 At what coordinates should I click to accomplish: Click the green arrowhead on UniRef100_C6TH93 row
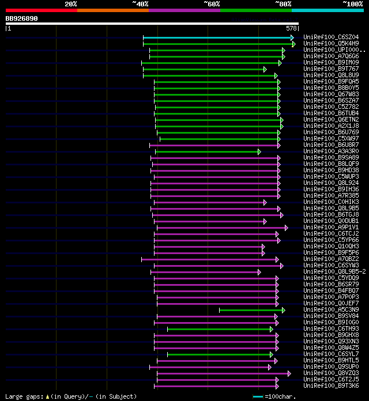(271, 330)
